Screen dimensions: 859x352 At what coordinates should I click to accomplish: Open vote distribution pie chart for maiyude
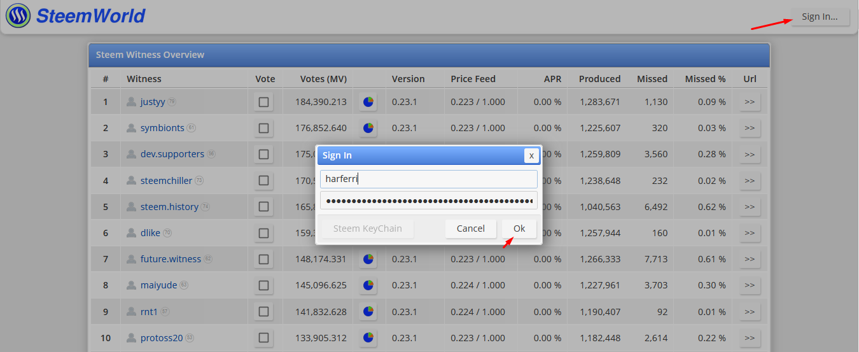point(368,285)
